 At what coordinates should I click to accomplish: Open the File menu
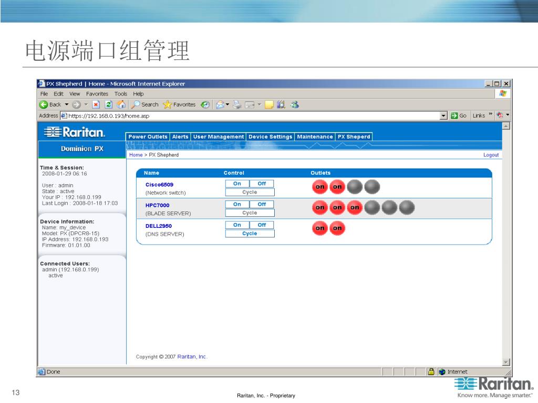click(44, 93)
